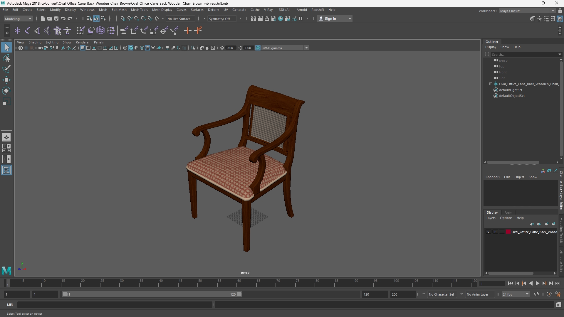This screenshot has height=317, width=564.
Task: Open Options menu in Layer Editor
Action: pyautogui.click(x=506, y=218)
